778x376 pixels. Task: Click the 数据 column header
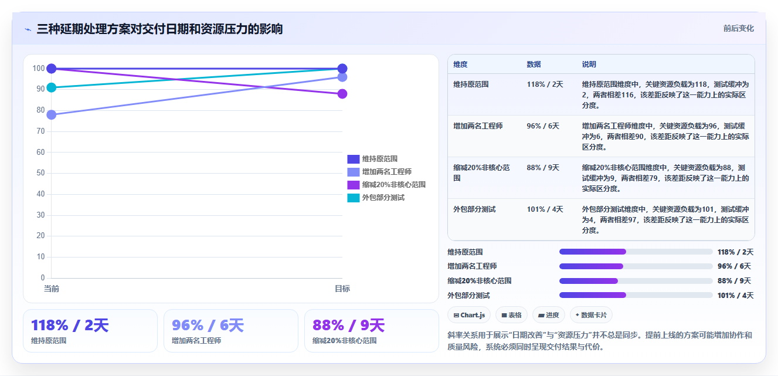(534, 65)
